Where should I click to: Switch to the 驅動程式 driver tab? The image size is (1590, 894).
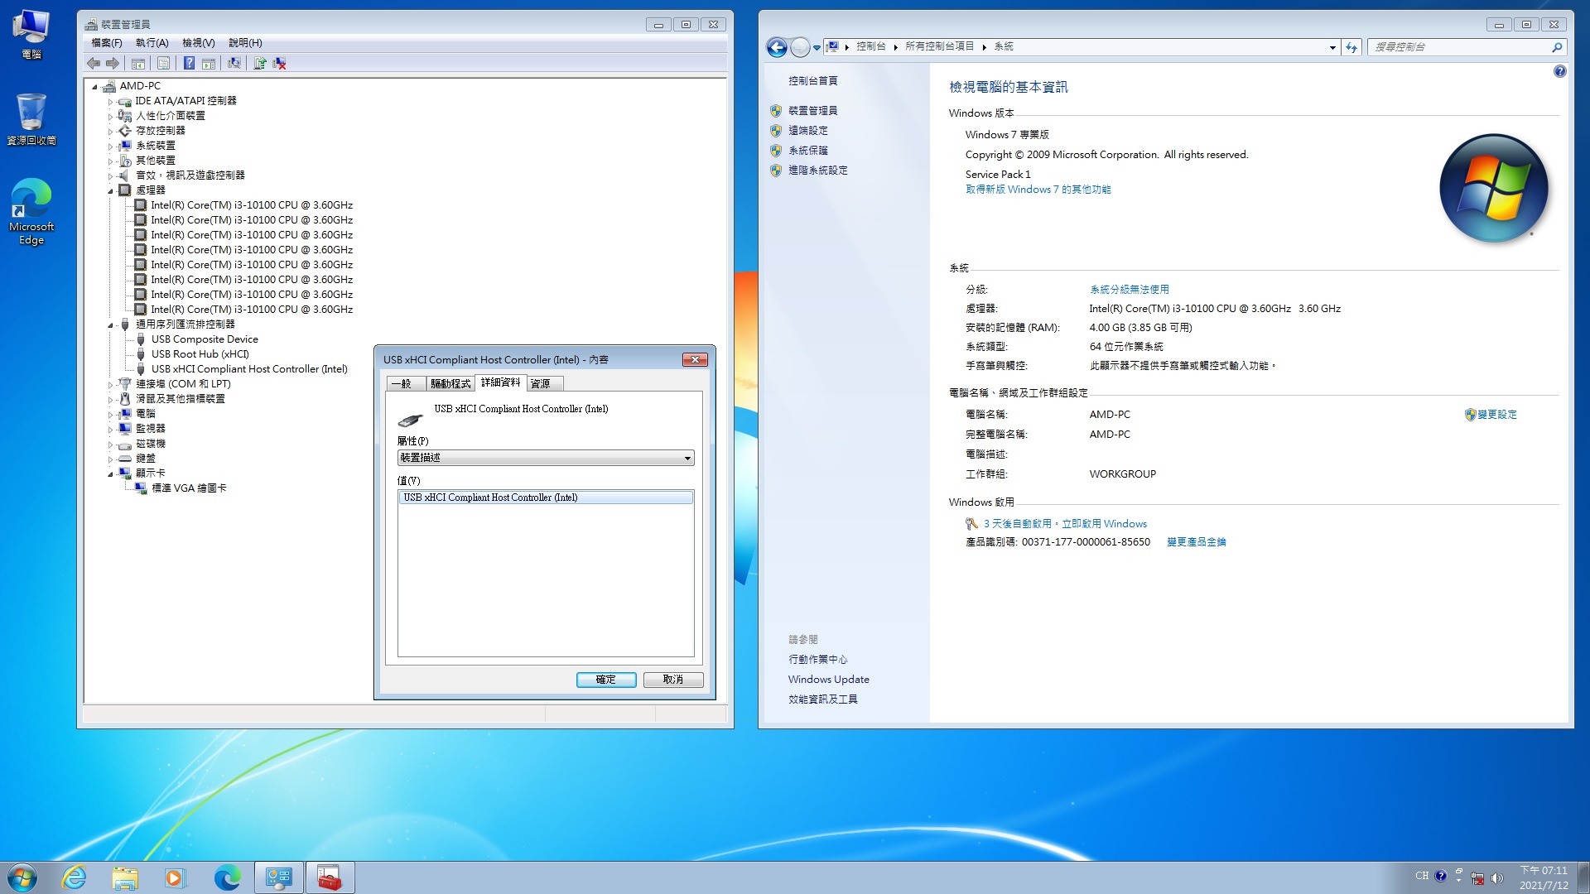click(450, 383)
